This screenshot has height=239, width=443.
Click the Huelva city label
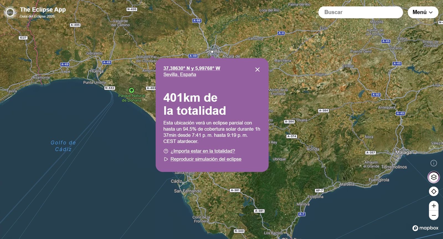97,71
